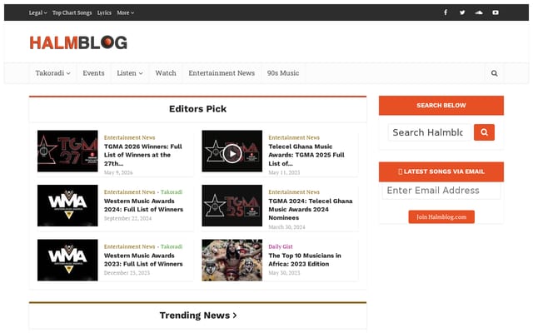The width and height of the screenshot is (533, 333).
Task: Open the TGMA 25 thumbnail image
Action: [232, 206]
